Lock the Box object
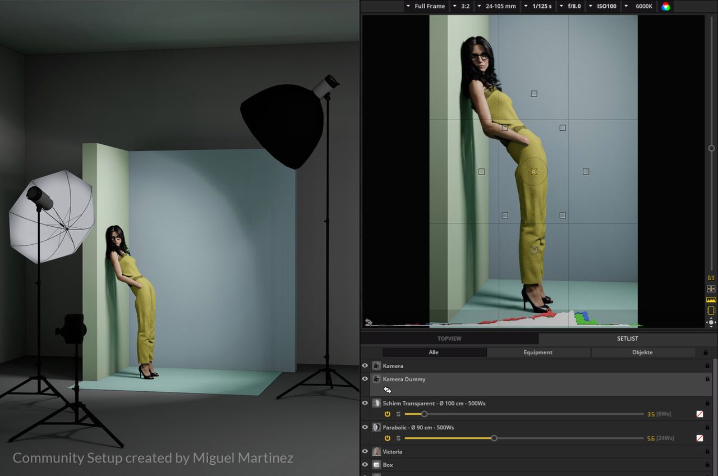Screen dimensions: 718x476 tap(707, 465)
